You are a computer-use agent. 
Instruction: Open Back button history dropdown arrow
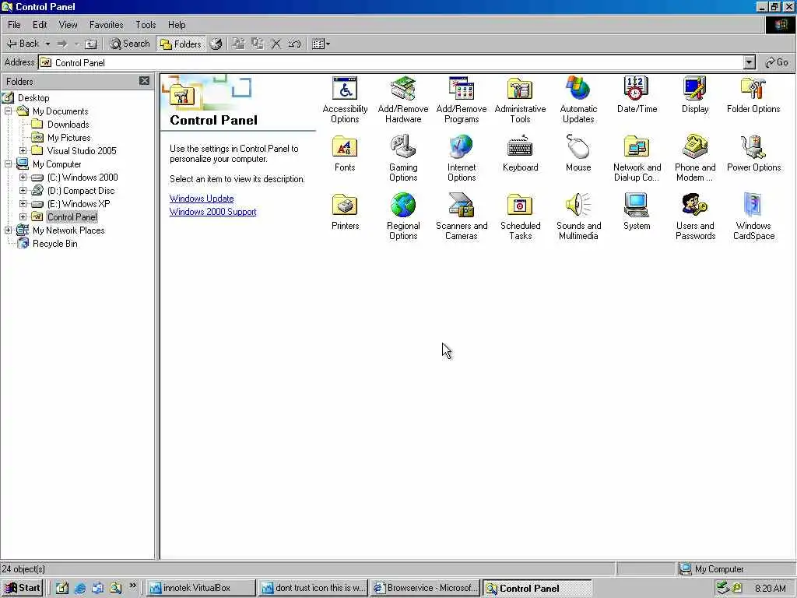point(47,44)
